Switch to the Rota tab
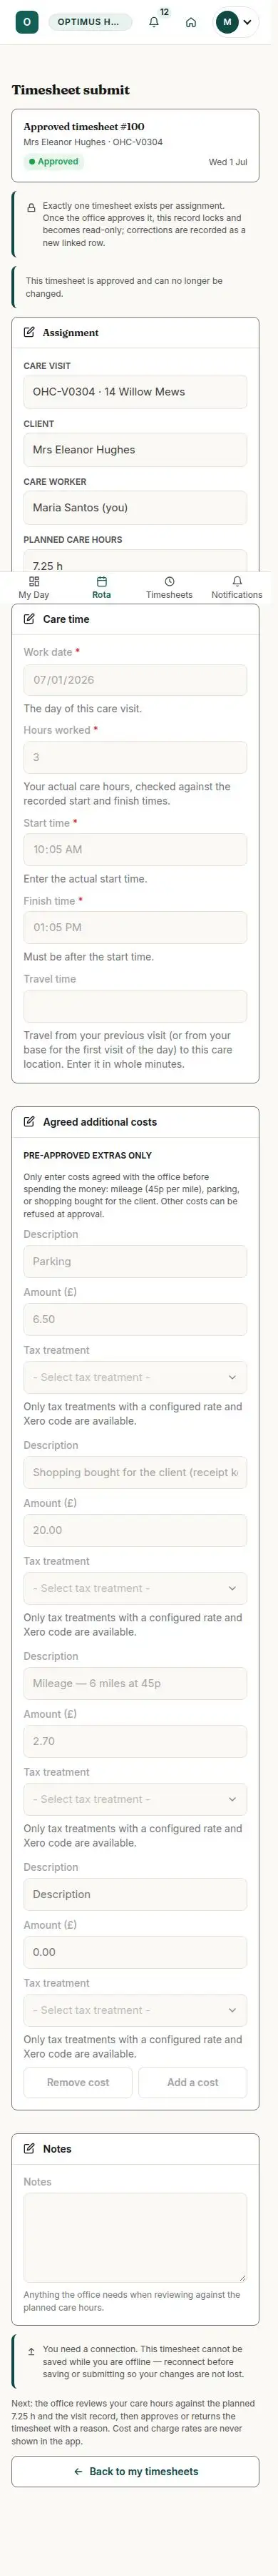 102,587
